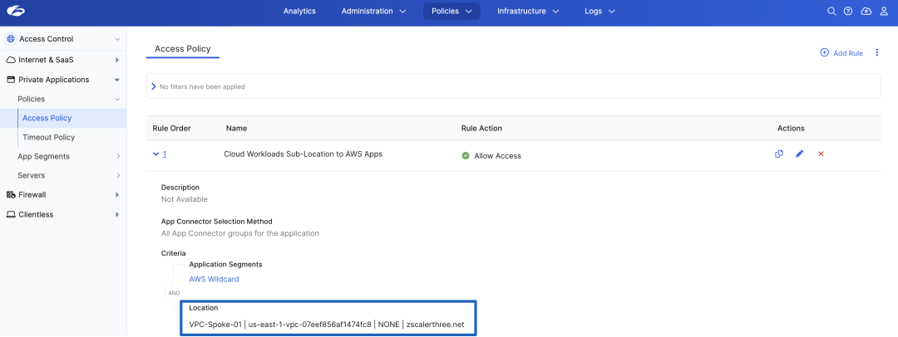Edit rule with the pencil icon

(x=800, y=154)
